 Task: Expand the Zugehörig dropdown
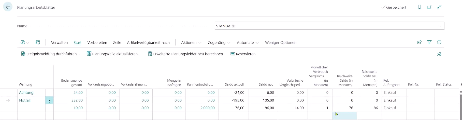coord(219,42)
